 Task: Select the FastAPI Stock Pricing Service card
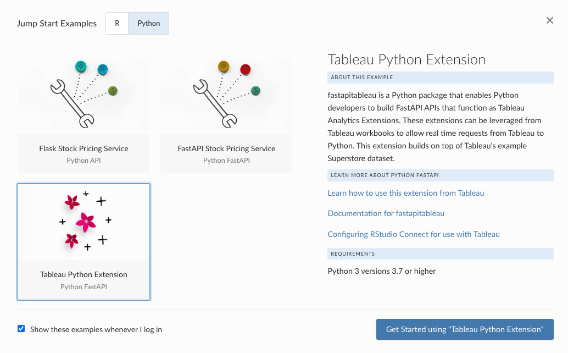tap(226, 113)
